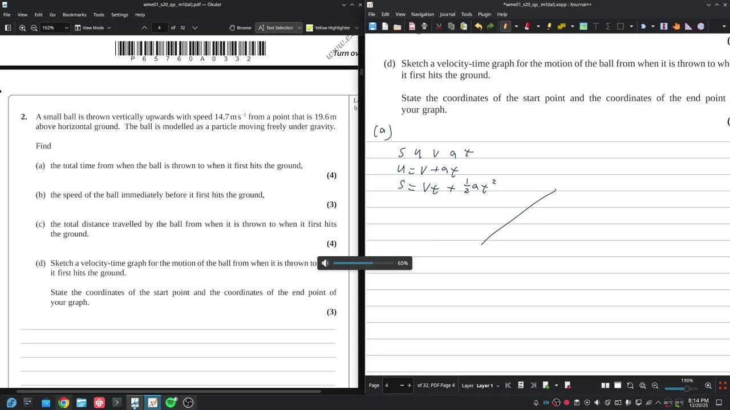Toggle the compass tool
This screenshot has height=410, width=730.
coord(701,26)
